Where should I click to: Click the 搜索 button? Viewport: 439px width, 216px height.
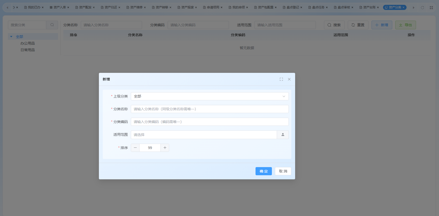334,25
